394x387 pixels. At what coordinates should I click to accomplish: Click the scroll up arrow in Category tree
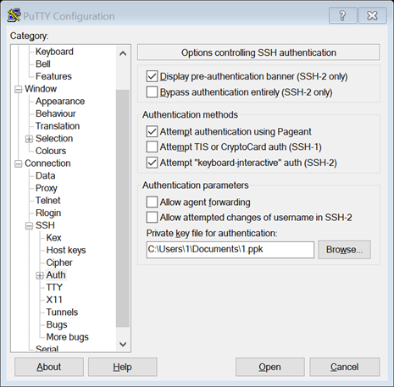coord(123,53)
